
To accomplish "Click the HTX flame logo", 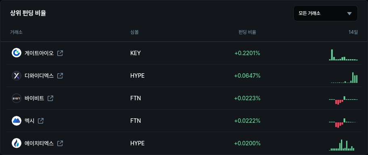I will (17, 143).
